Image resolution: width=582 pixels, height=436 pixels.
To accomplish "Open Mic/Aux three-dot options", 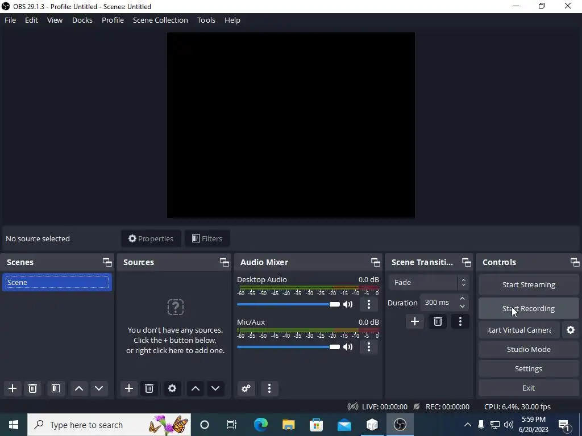I will coord(368,347).
